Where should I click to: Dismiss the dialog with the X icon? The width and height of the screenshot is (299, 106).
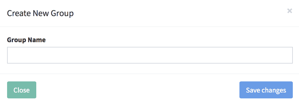pyautogui.click(x=290, y=11)
